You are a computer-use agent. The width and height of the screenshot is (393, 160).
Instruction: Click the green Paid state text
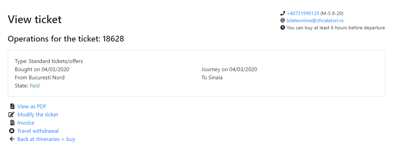click(35, 86)
